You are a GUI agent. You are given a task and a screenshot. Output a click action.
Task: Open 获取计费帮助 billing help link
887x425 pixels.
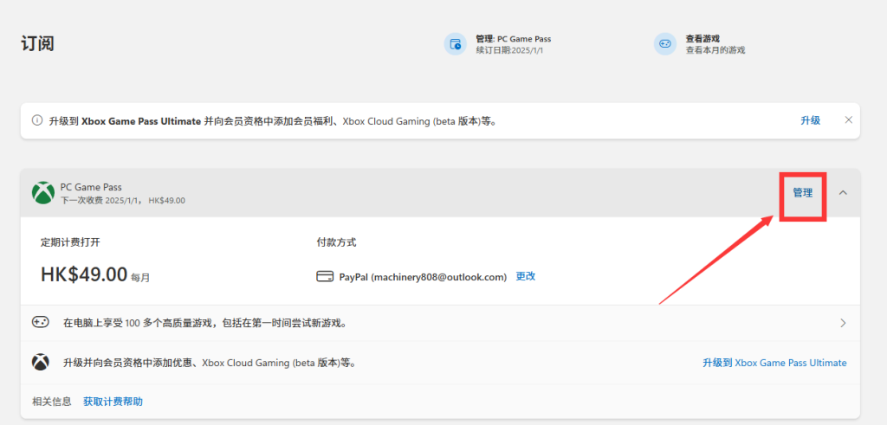(113, 402)
